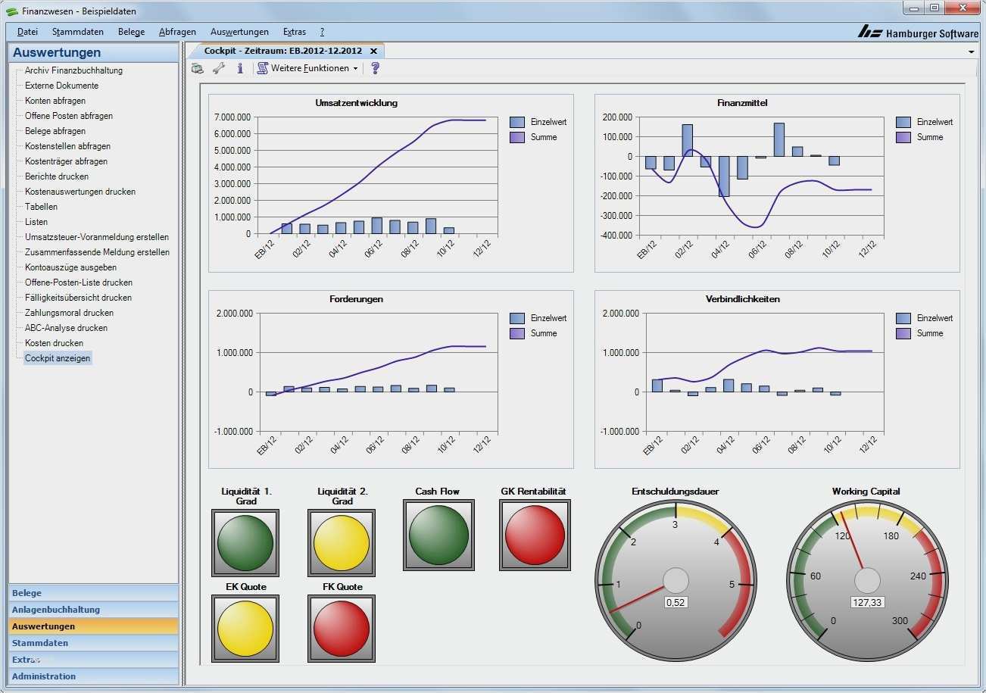This screenshot has width=986, height=693.
Task: Switch to the Anlagenbuchhaltung section
Action: coord(94,610)
